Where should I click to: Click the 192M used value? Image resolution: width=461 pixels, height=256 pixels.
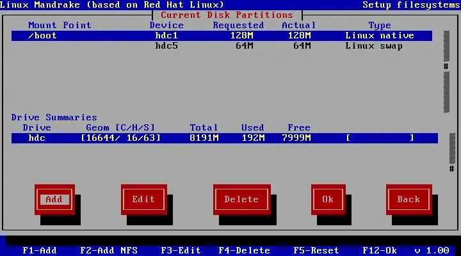coord(253,138)
